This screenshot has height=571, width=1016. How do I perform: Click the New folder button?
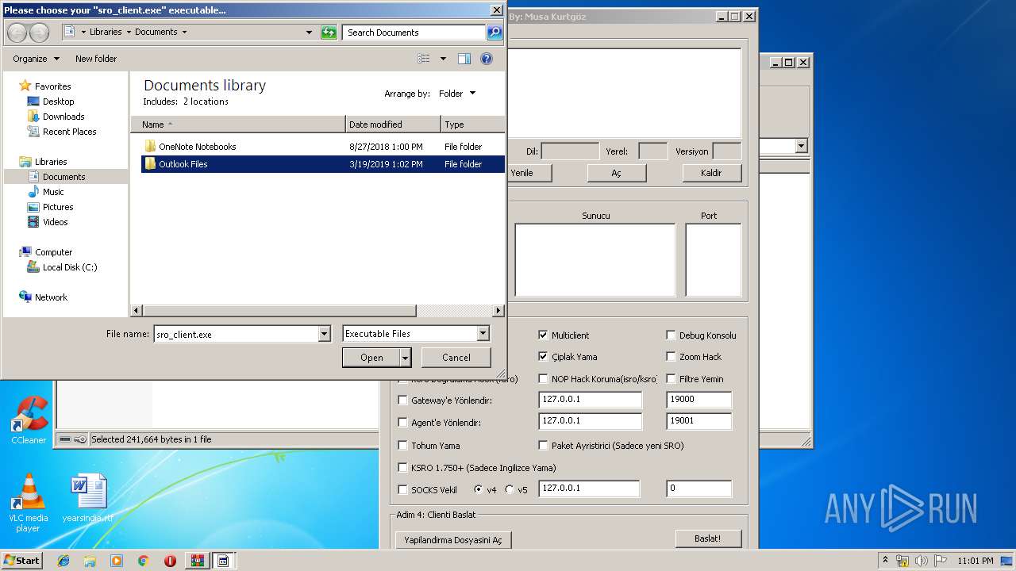96,59
